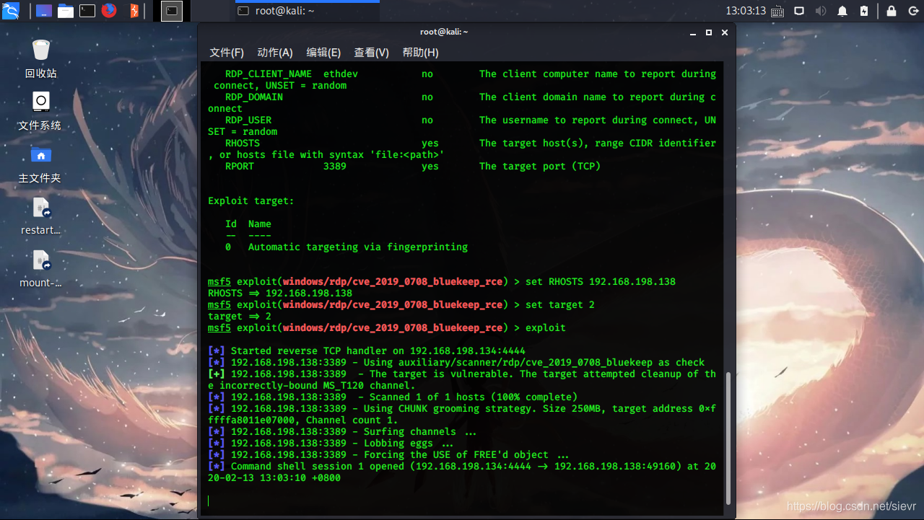This screenshot has height=520, width=924.
Task: Launch Firefox browser from top panel
Action: [x=109, y=11]
